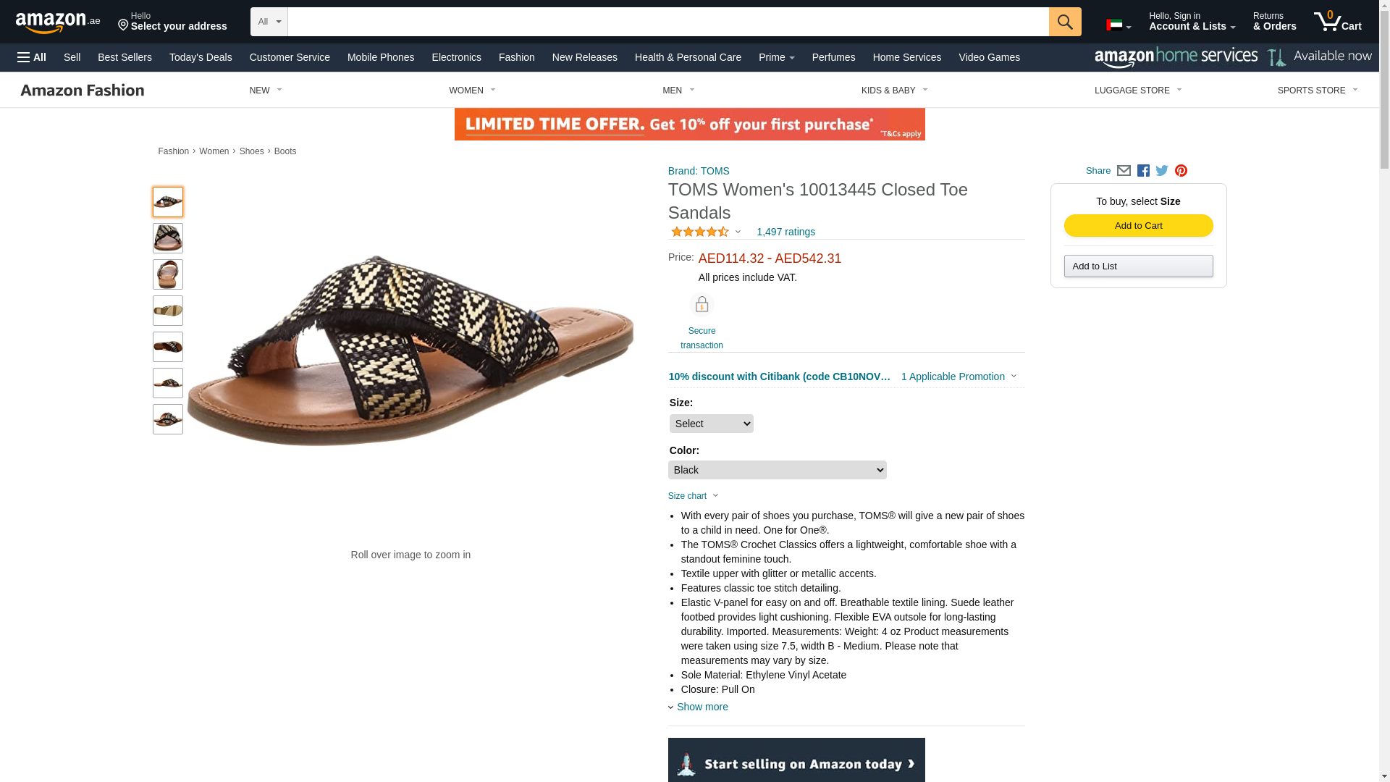Open the 1,497 ratings link
Screen dimensions: 1390x782
click(x=785, y=232)
